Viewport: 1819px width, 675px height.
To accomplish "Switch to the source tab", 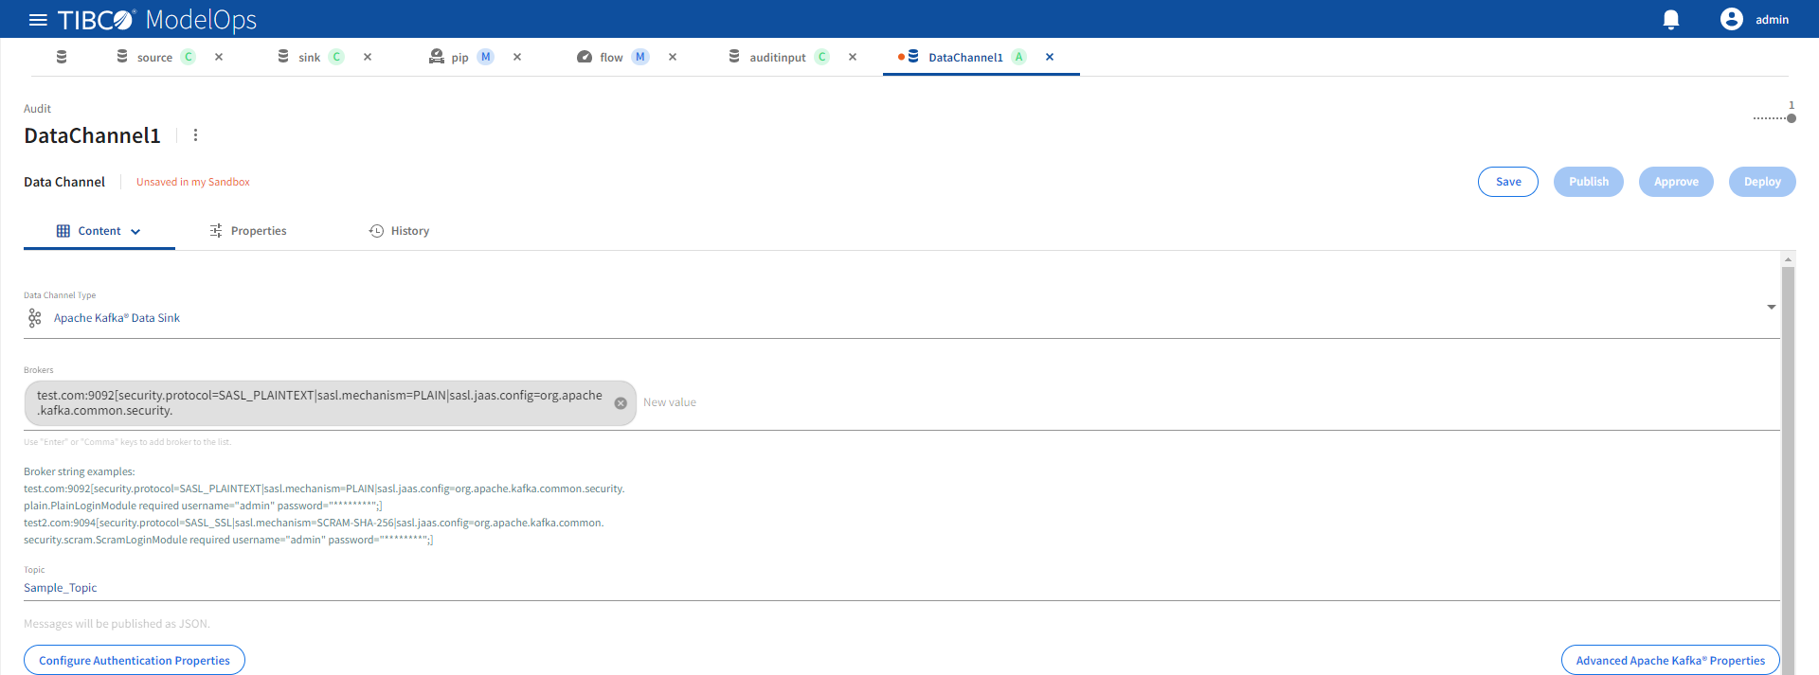I will tap(154, 57).
